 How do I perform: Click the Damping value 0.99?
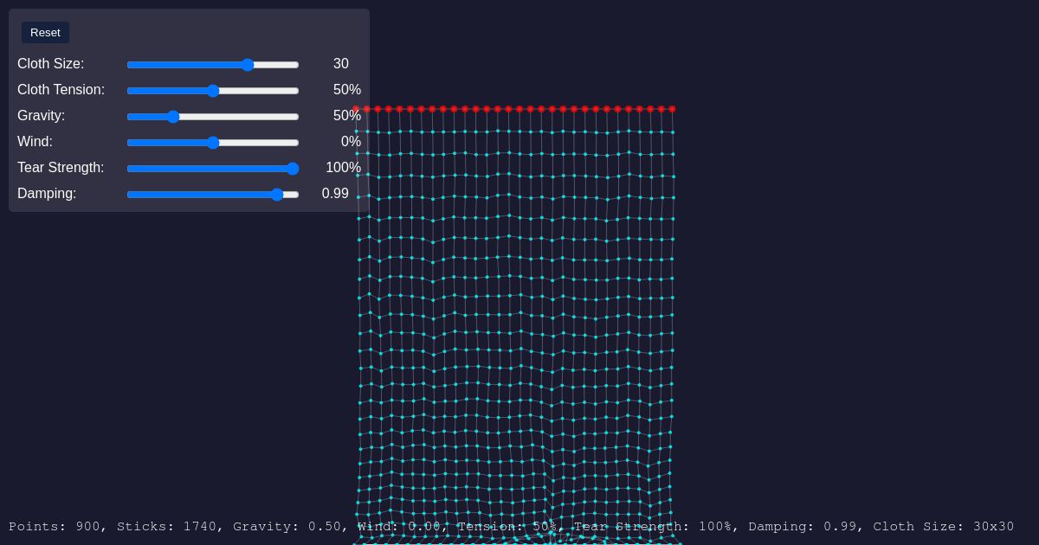coord(335,194)
